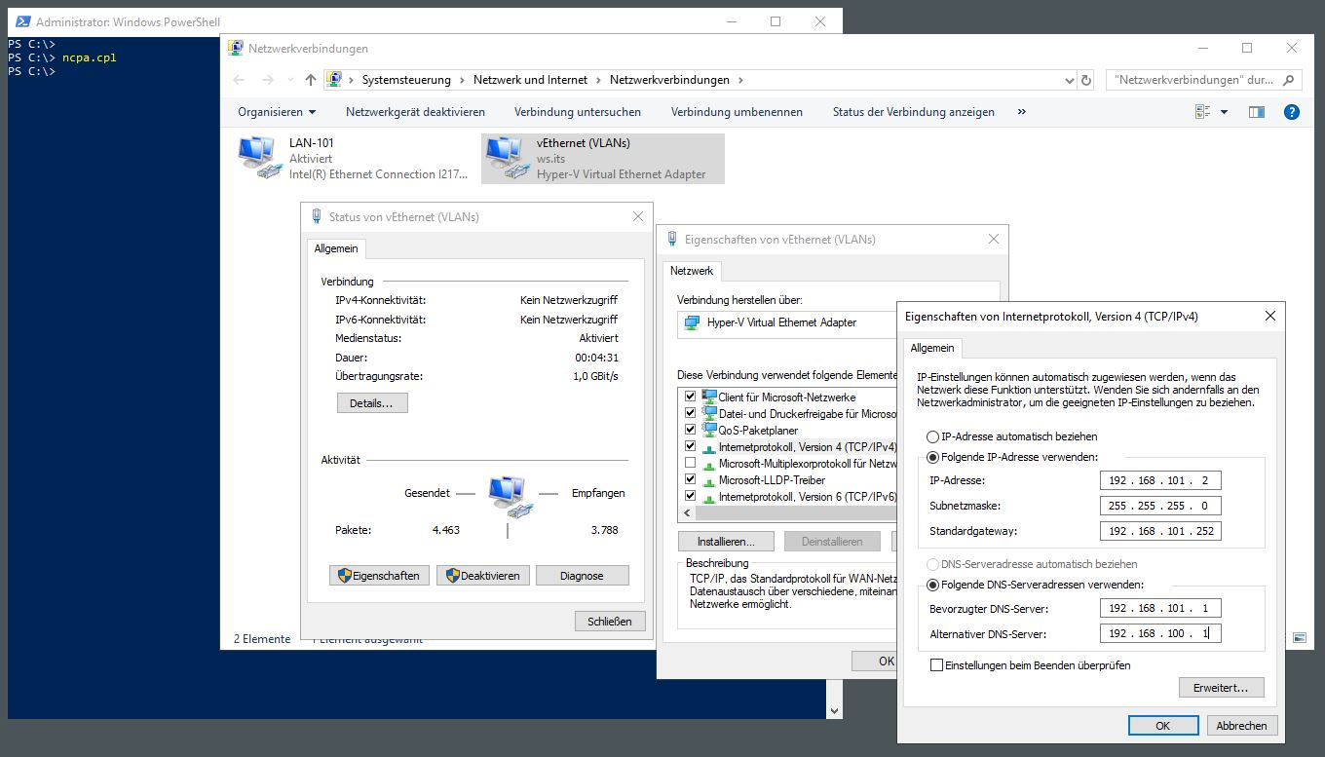Open recent locations dropdown beside forward arrow

coord(289,80)
